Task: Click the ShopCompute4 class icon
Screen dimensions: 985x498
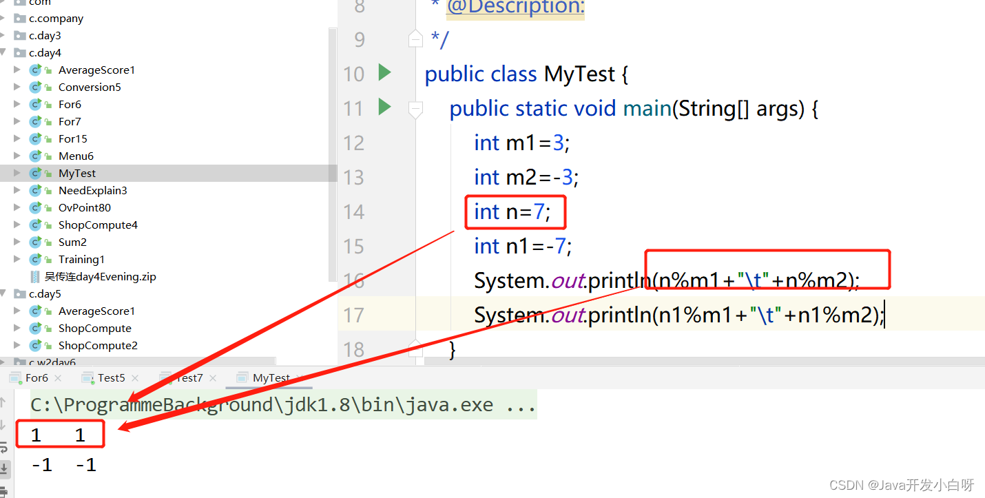Action: pyautogui.click(x=36, y=225)
